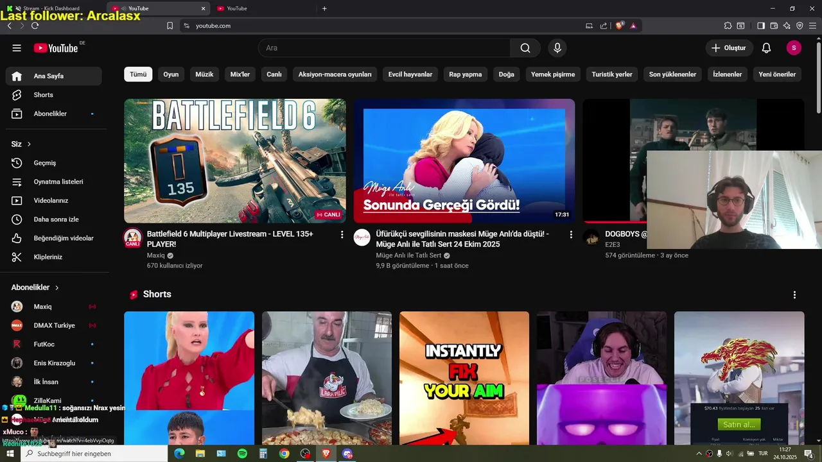Click the YouTube logo
The image size is (822, 462).
(56, 48)
